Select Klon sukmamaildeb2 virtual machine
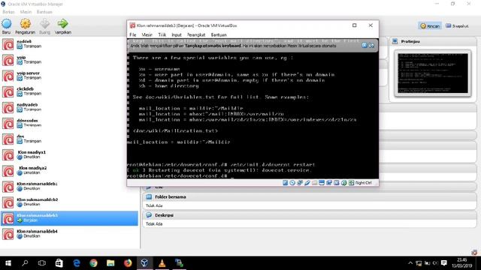 tap(70, 202)
